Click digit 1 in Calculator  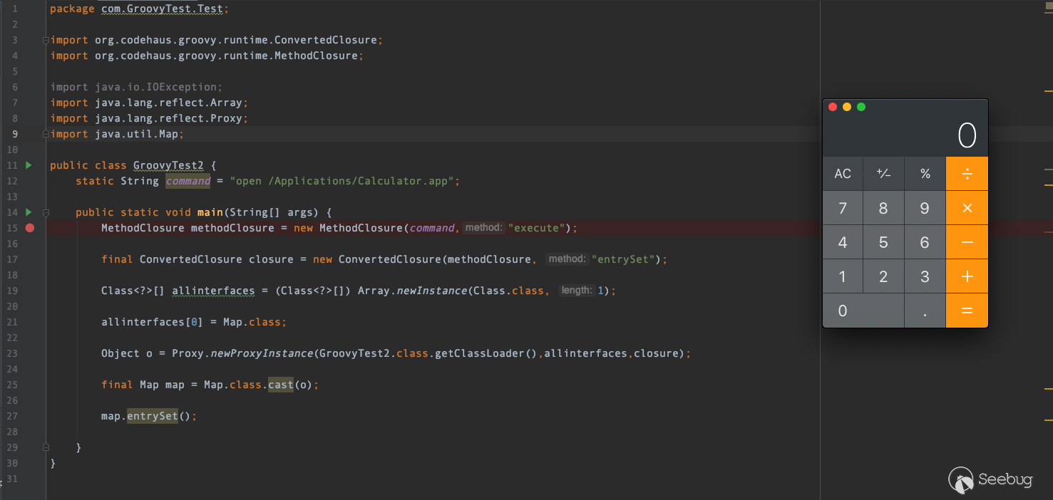click(843, 276)
